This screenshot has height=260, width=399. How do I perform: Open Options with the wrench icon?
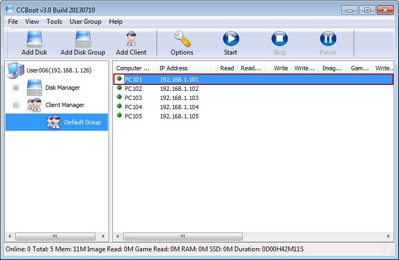[182, 39]
